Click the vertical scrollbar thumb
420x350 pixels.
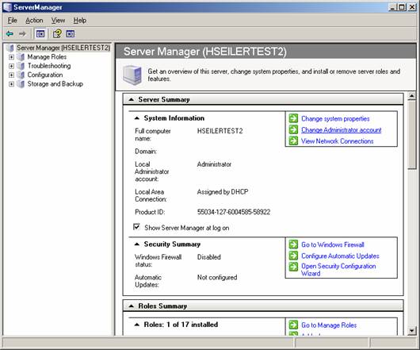(412, 134)
